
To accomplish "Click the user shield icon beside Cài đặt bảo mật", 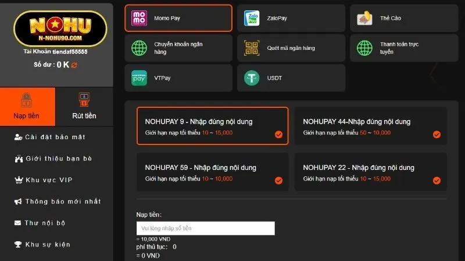I will coord(18,137).
